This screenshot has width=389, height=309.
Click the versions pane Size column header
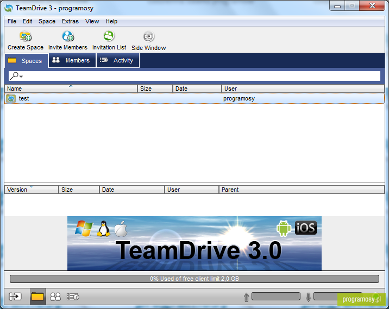point(79,190)
